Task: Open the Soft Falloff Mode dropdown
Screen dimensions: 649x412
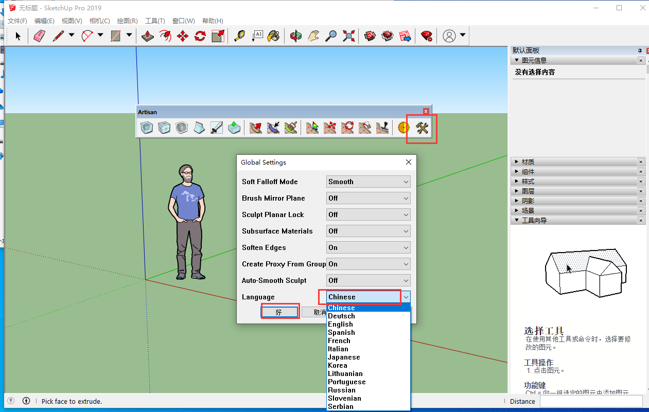Action: tap(369, 182)
